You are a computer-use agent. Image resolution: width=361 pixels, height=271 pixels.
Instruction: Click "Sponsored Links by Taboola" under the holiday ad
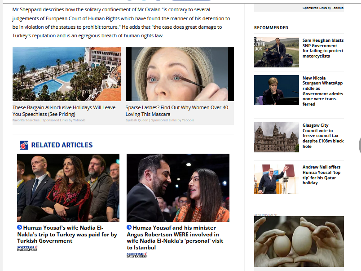coord(64,120)
